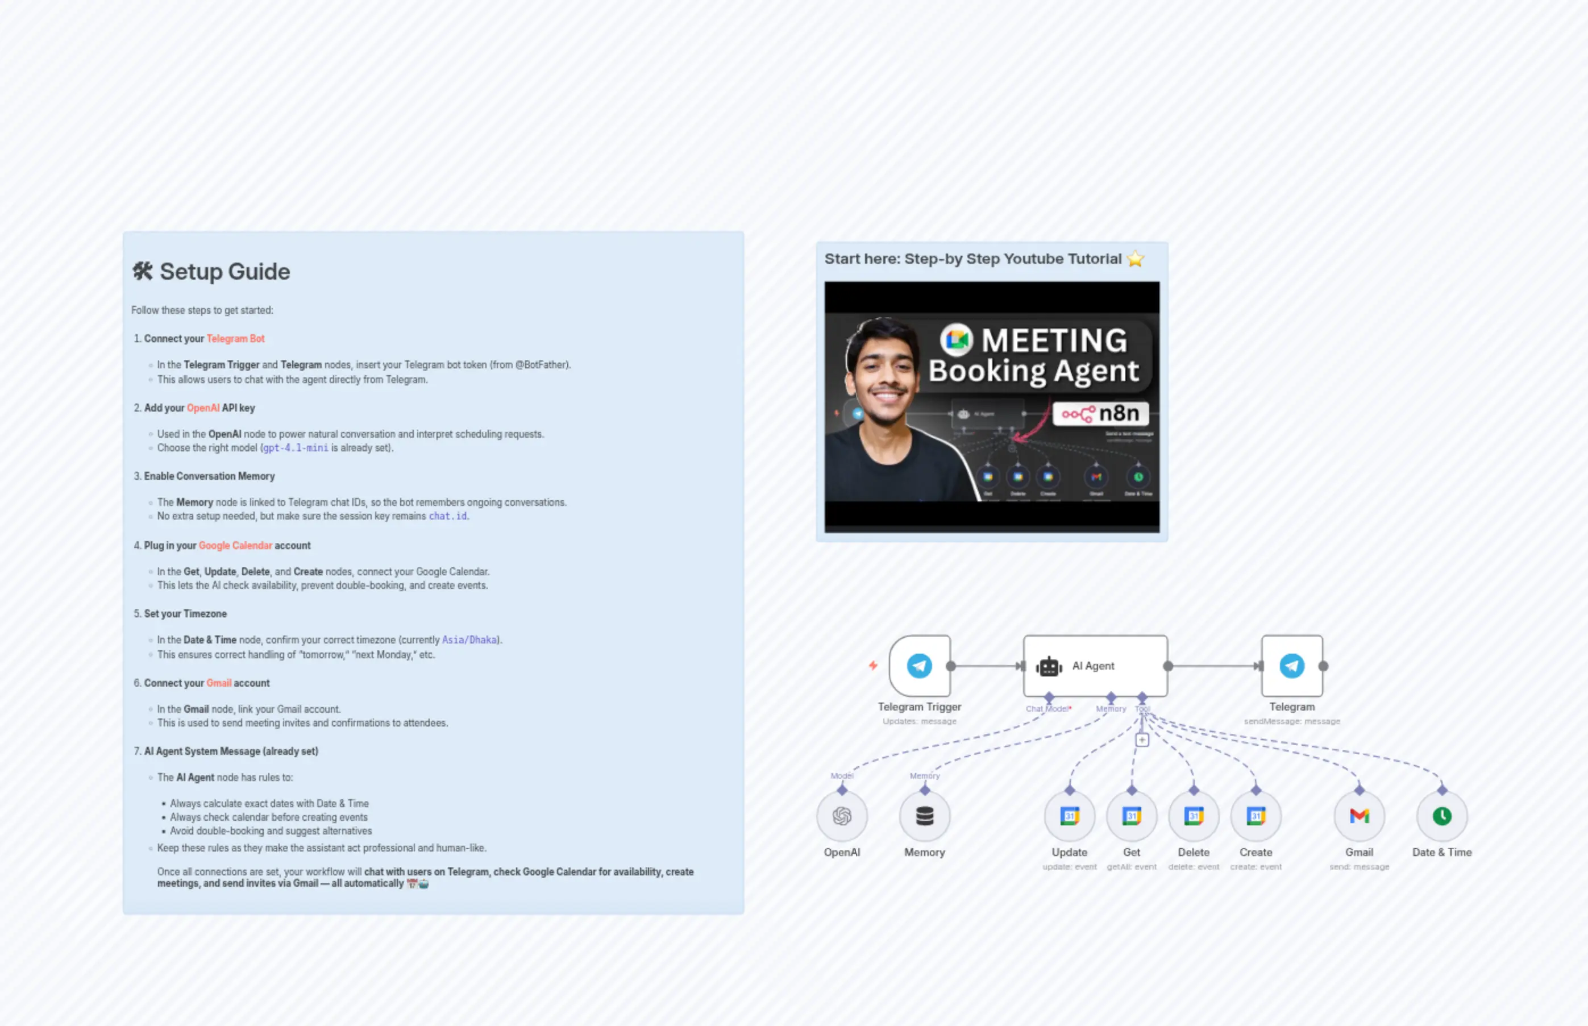
Task: Click the plus button under the Tool connector
Action: click(x=1142, y=740)
